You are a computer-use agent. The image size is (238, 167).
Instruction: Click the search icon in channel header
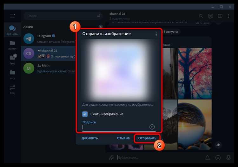pos(201,16)
